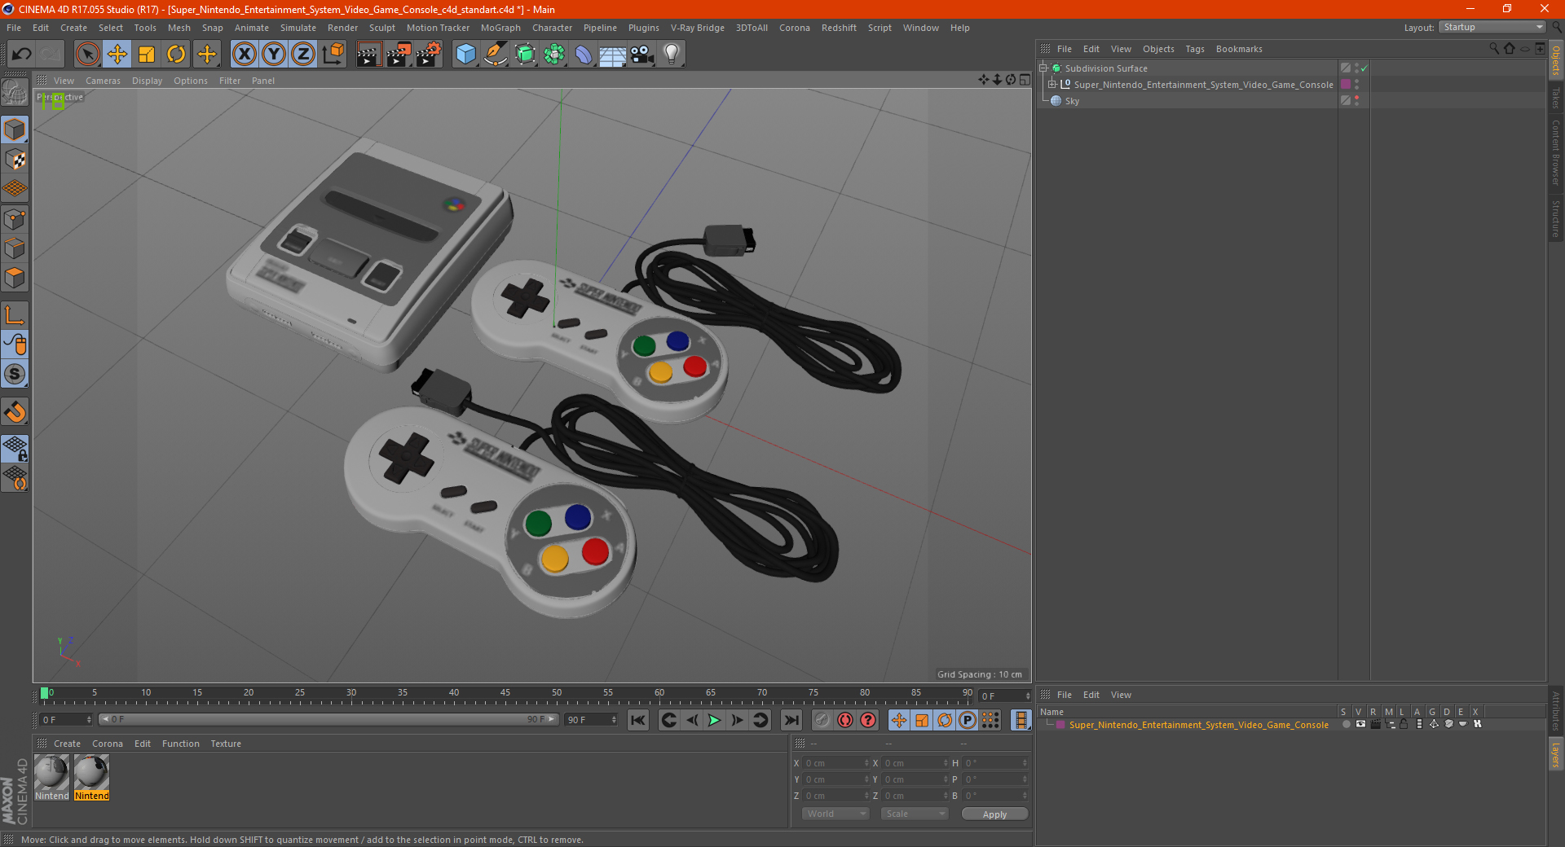Screen dimensions: 1565x847
Task: Render the active view
Action: (x=368, y=55)
